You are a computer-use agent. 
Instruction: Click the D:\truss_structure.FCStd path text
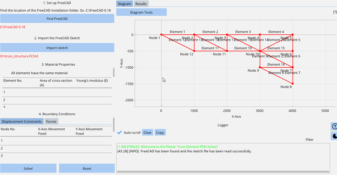point(19,56)
